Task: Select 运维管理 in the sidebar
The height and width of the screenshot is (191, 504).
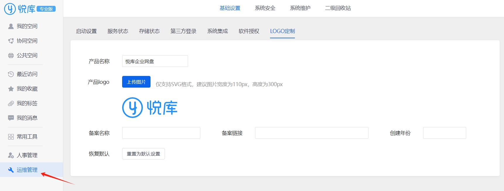Action: point(31,170)
